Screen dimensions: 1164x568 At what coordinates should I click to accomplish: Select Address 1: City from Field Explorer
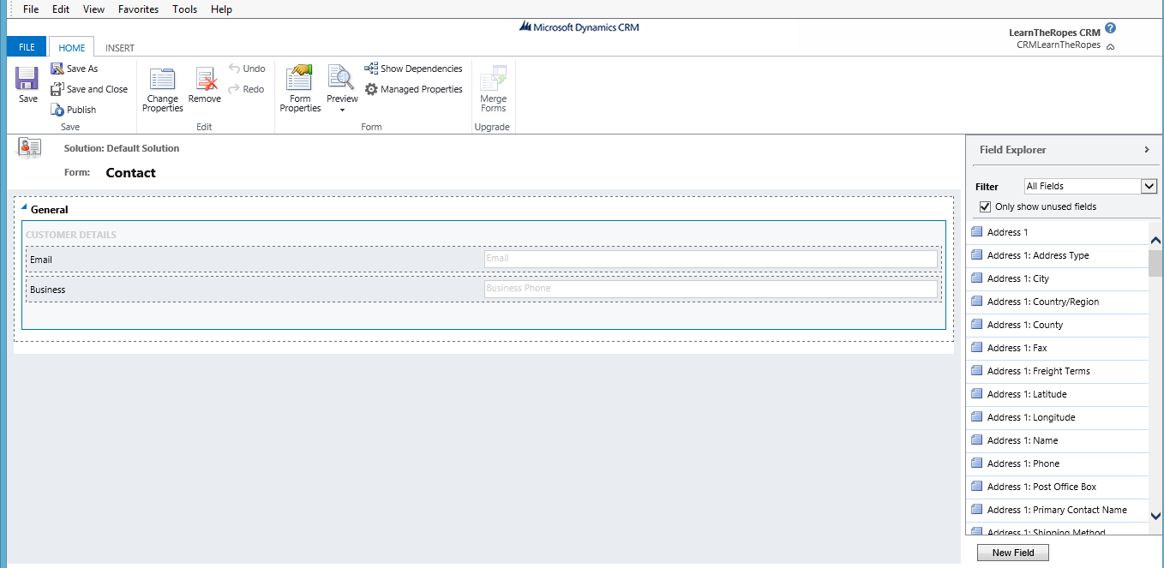tap(1019, 278)
